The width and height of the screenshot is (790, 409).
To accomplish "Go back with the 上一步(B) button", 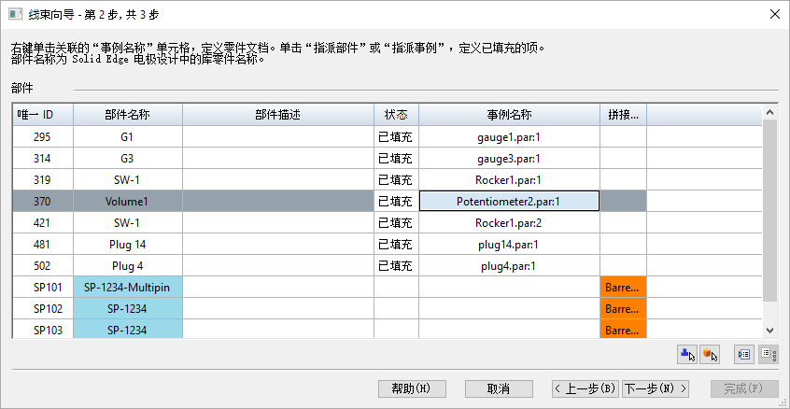I will click(x=585, y=388).
